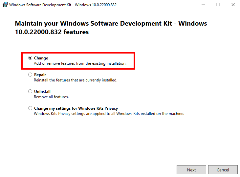Click the bold "Change" option label

coord(41,58)
